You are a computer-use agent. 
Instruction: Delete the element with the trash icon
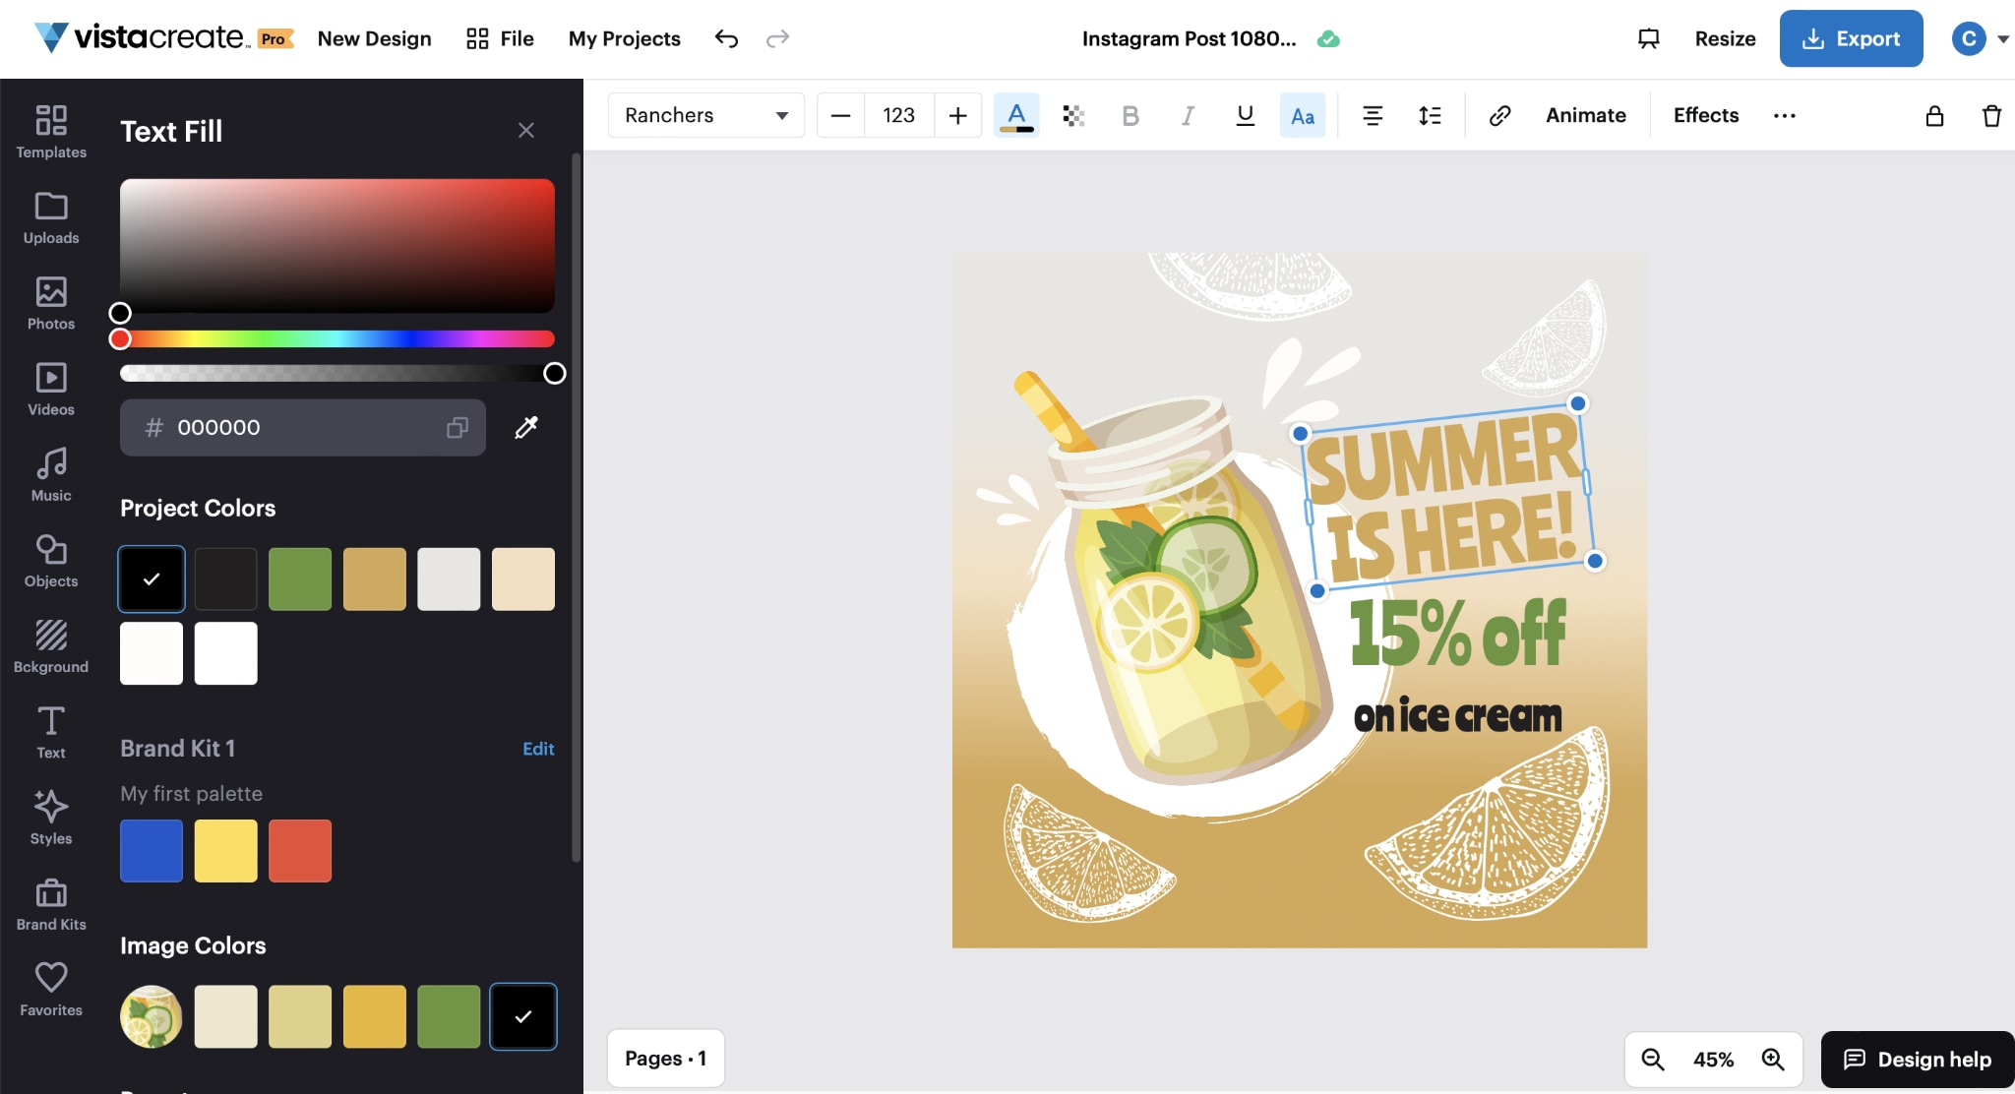click(x=1991, y=115)
